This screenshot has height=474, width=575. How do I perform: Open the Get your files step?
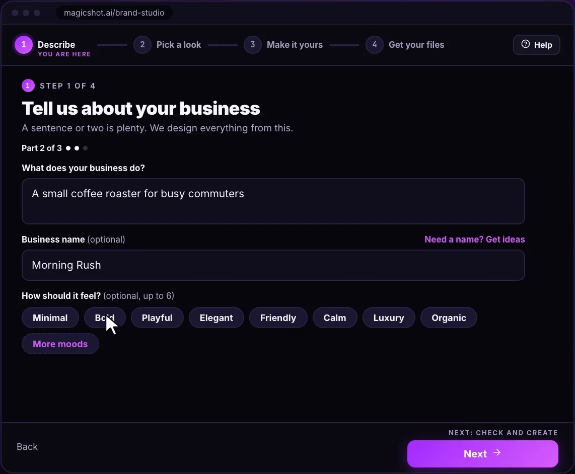click(x=416, y=45)
